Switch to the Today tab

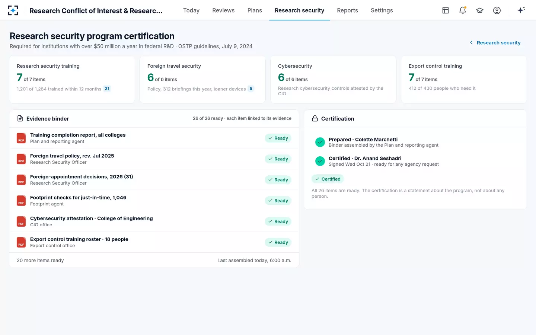(x=191, y=10)
